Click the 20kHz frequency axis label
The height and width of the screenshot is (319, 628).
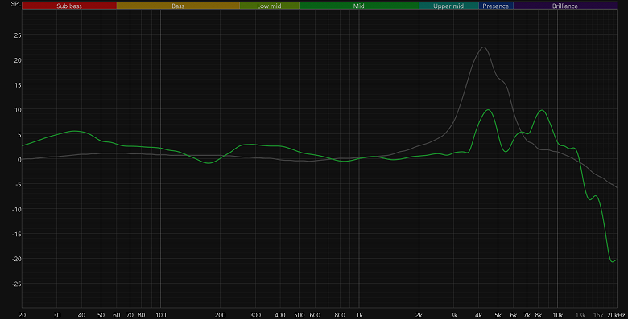coord(616,315)
